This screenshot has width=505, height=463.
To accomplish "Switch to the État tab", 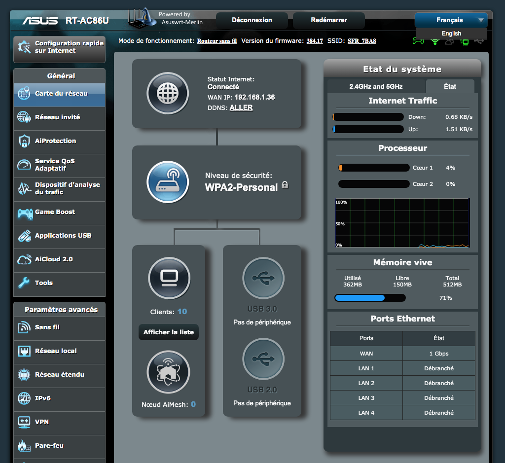I will coord(450,86).
